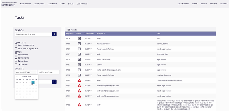This screenshot has width=229, height=111.
Task: Enable 'Tasks assigned to me' filter
Action: [16, 45]
